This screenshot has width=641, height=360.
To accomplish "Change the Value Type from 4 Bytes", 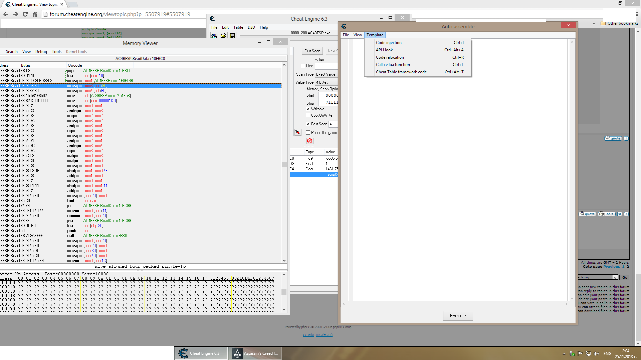I will coord(326,82).
